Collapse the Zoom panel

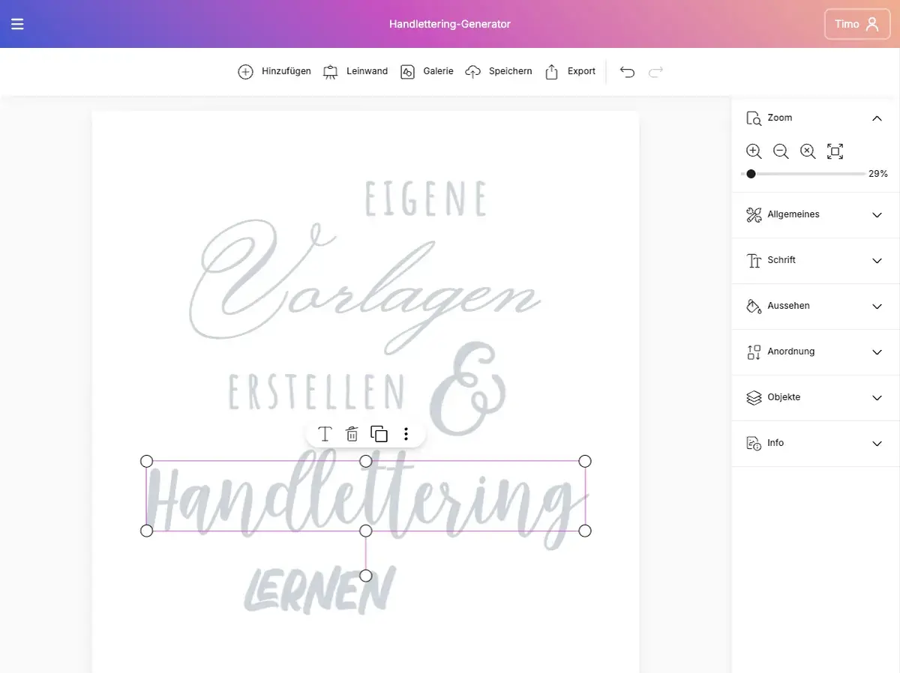coord(877,118)
